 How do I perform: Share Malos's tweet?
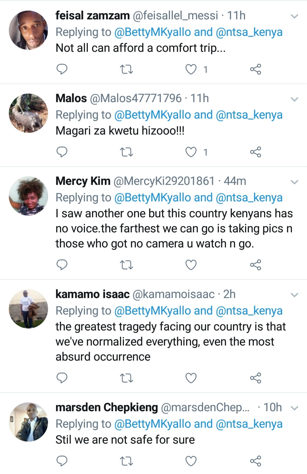tap(255, 152)
